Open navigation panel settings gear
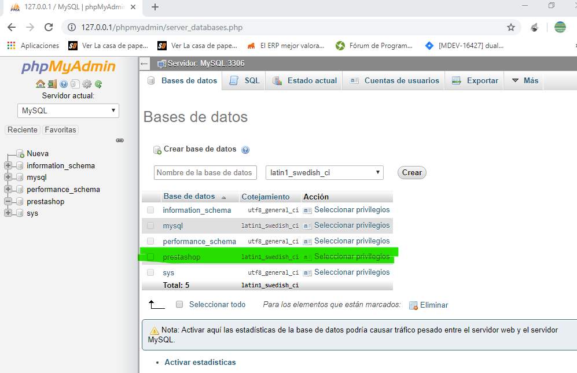Viewport: 577px width, 373px height. tap(87, 84)
